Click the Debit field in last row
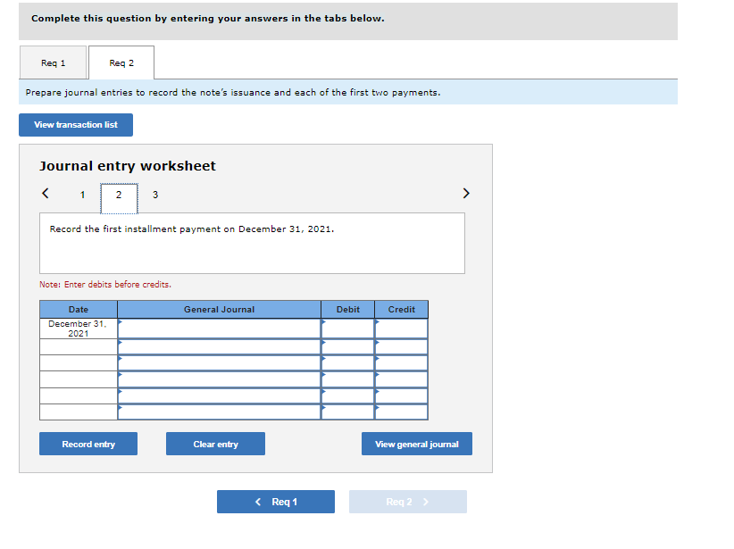The image size is (734, 549). tap(348, 412)
